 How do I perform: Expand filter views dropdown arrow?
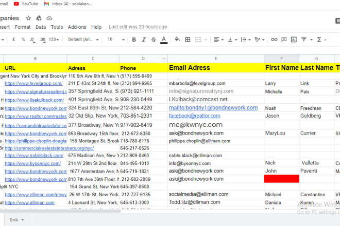coord(311,40)
